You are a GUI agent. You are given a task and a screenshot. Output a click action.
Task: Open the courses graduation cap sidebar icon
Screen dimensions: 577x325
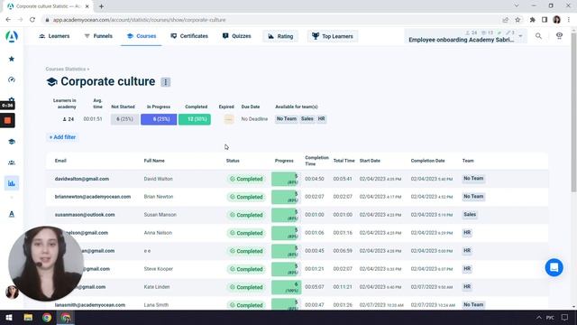12,142
